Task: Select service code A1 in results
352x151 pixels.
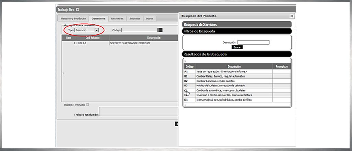Action: click(186, 71)
